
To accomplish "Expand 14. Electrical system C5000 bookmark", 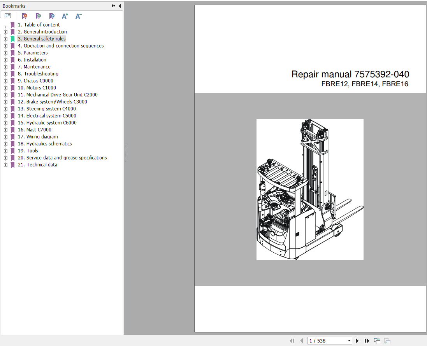I will coord(5,116).
